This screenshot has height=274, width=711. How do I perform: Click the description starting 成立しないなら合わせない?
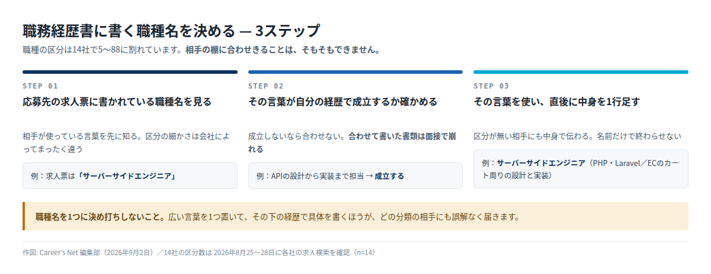coord(353,143)
